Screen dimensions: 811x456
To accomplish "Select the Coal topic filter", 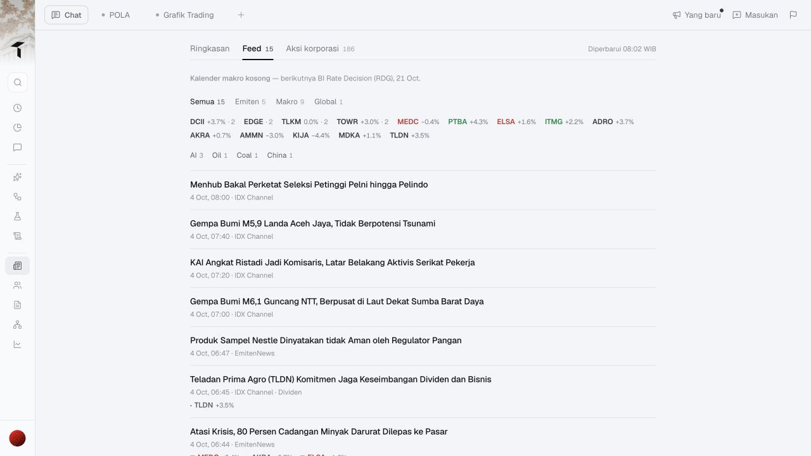I will pos(247,155).
